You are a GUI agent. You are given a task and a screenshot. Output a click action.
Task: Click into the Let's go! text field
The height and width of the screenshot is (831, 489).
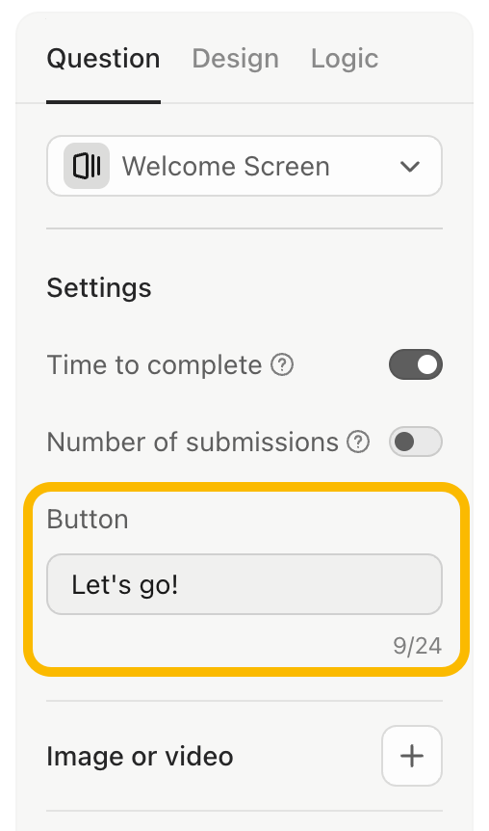tap(244, 584)
